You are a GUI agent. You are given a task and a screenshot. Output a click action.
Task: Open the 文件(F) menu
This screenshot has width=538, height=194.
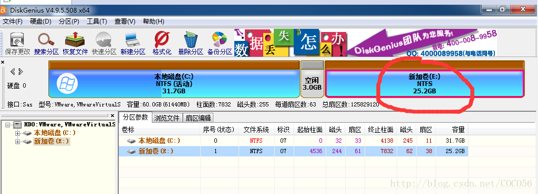[x=13, y=21]
